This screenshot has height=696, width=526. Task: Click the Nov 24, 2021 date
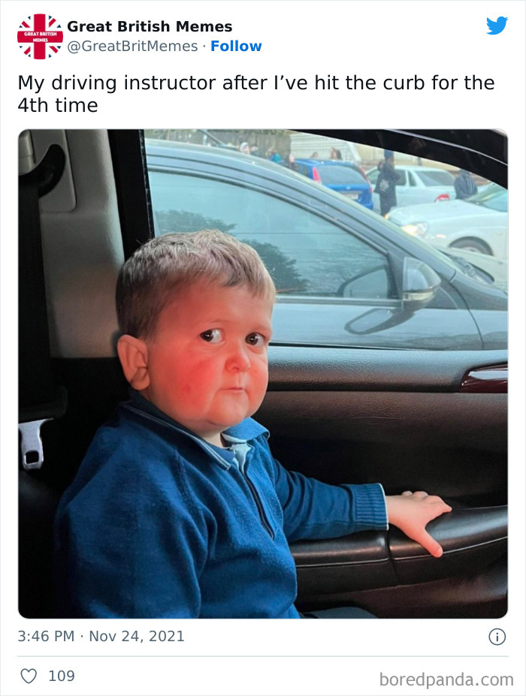click(x=137, y=637)
